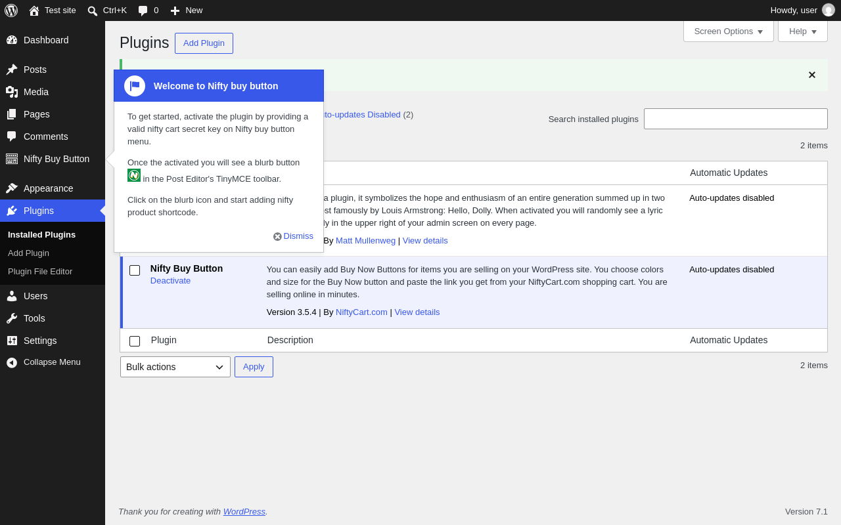Screen dimensions: 841x525
Task: Click the Version 7.1 footer text
Action: (806, 512)
